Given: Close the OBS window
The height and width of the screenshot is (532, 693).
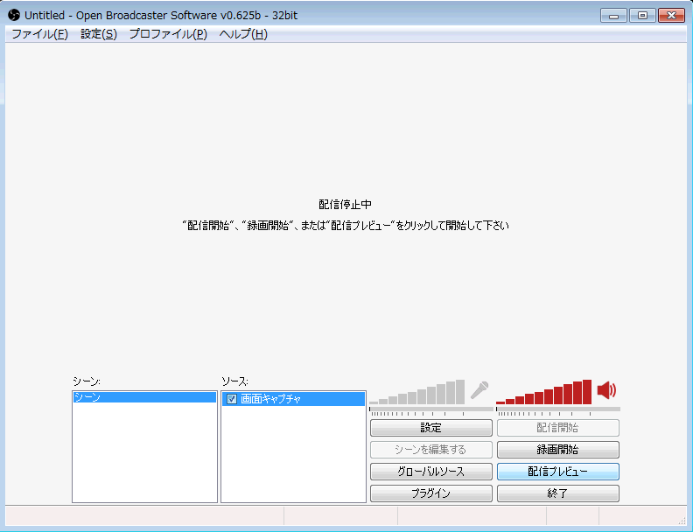Looking at the screenshot, I should click(x=671, y=16).
